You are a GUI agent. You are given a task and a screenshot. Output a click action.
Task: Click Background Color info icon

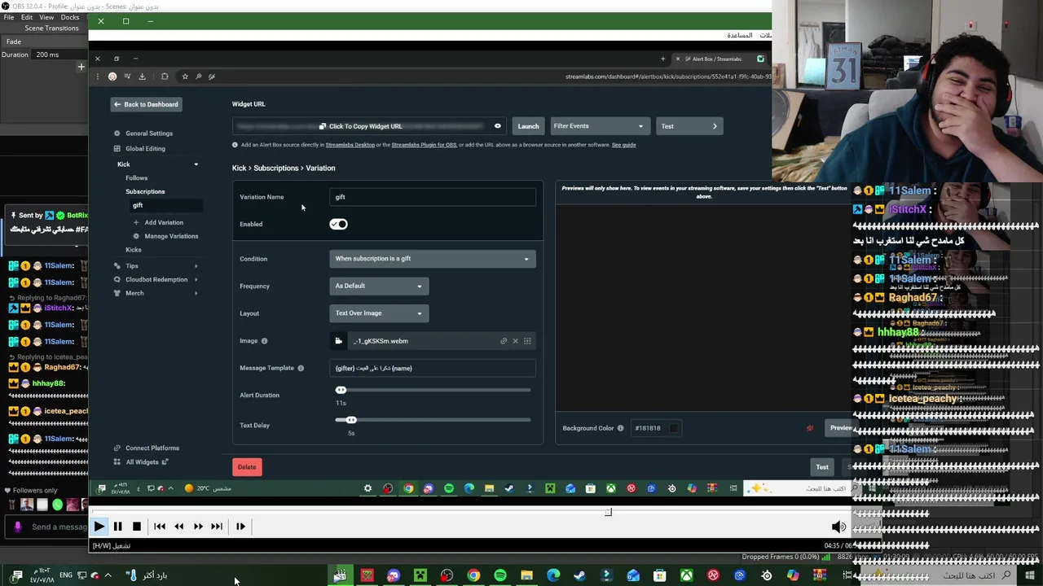pyautogui.click(x=620, y=428)
